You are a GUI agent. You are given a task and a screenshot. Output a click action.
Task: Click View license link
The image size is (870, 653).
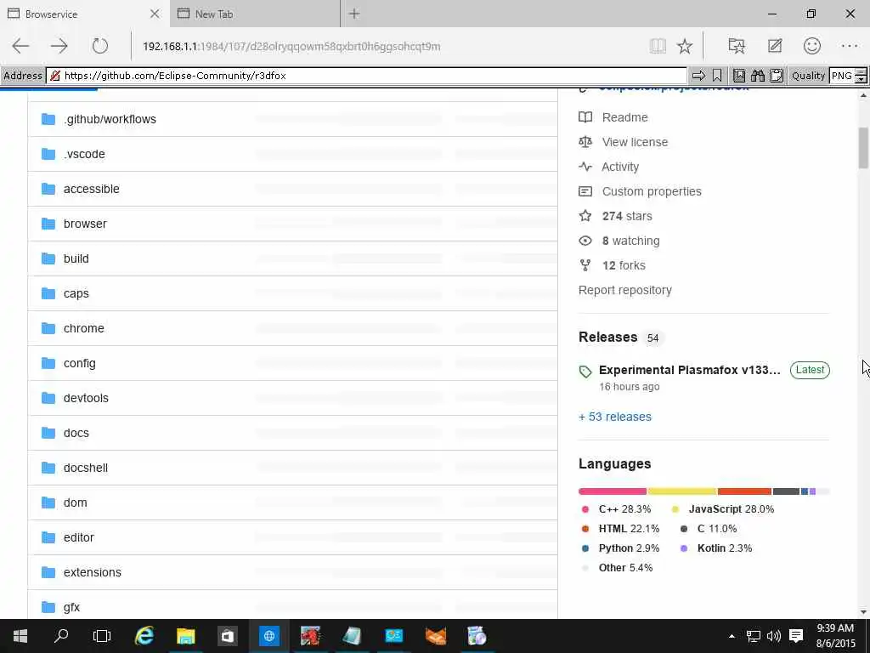[x=635, y=142]
